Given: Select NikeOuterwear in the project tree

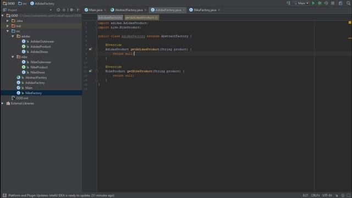Looking at the screenshot, I should pos(41,62).
